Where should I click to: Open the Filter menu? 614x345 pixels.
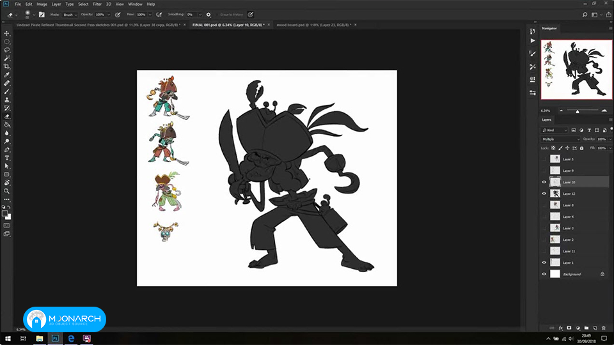[97, 4]
